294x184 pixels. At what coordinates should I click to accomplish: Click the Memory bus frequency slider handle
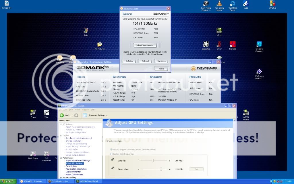(x=161, y=169)
